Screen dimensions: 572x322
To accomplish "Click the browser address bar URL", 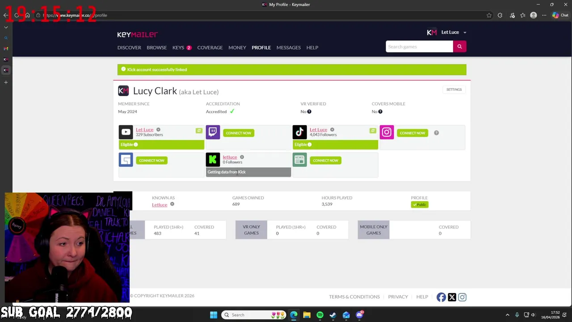I will pyautogui.click(x=75, y=15).
